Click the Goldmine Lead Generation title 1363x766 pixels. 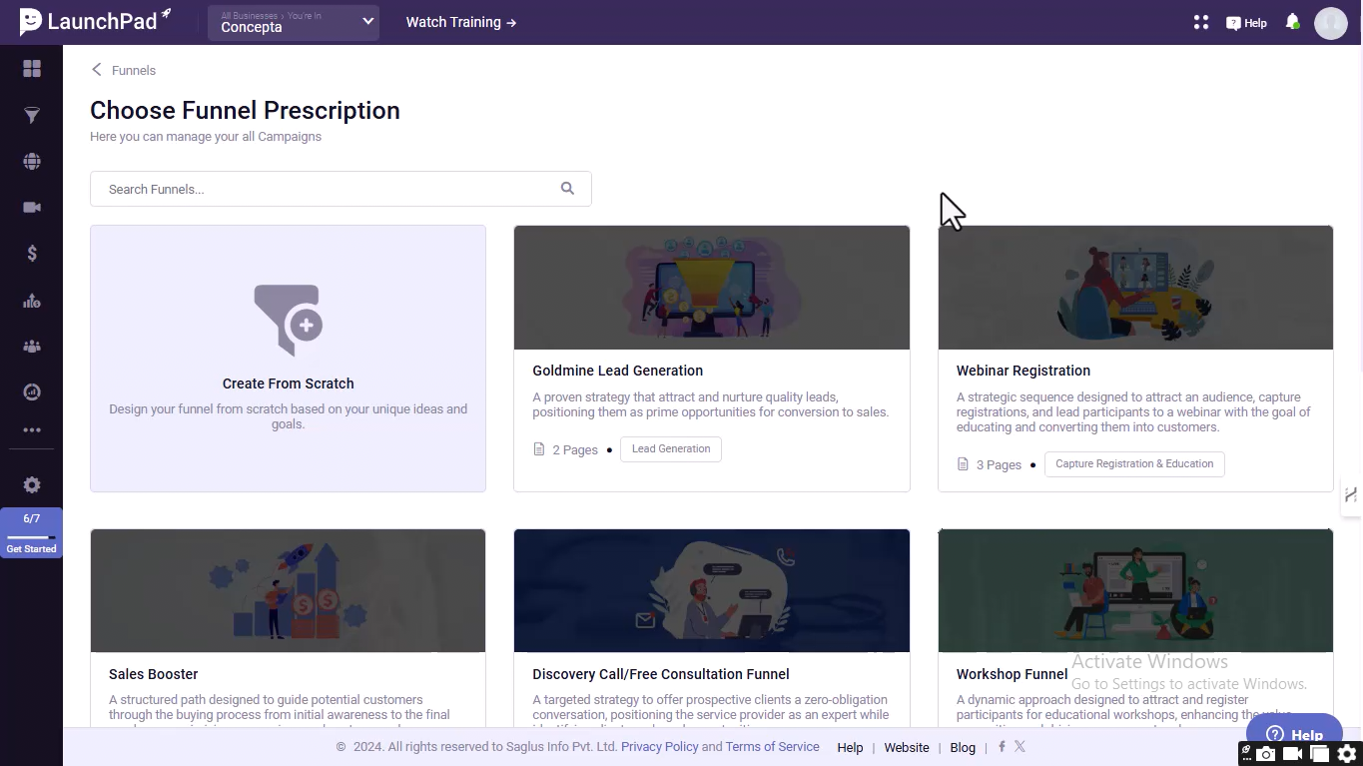618,371
